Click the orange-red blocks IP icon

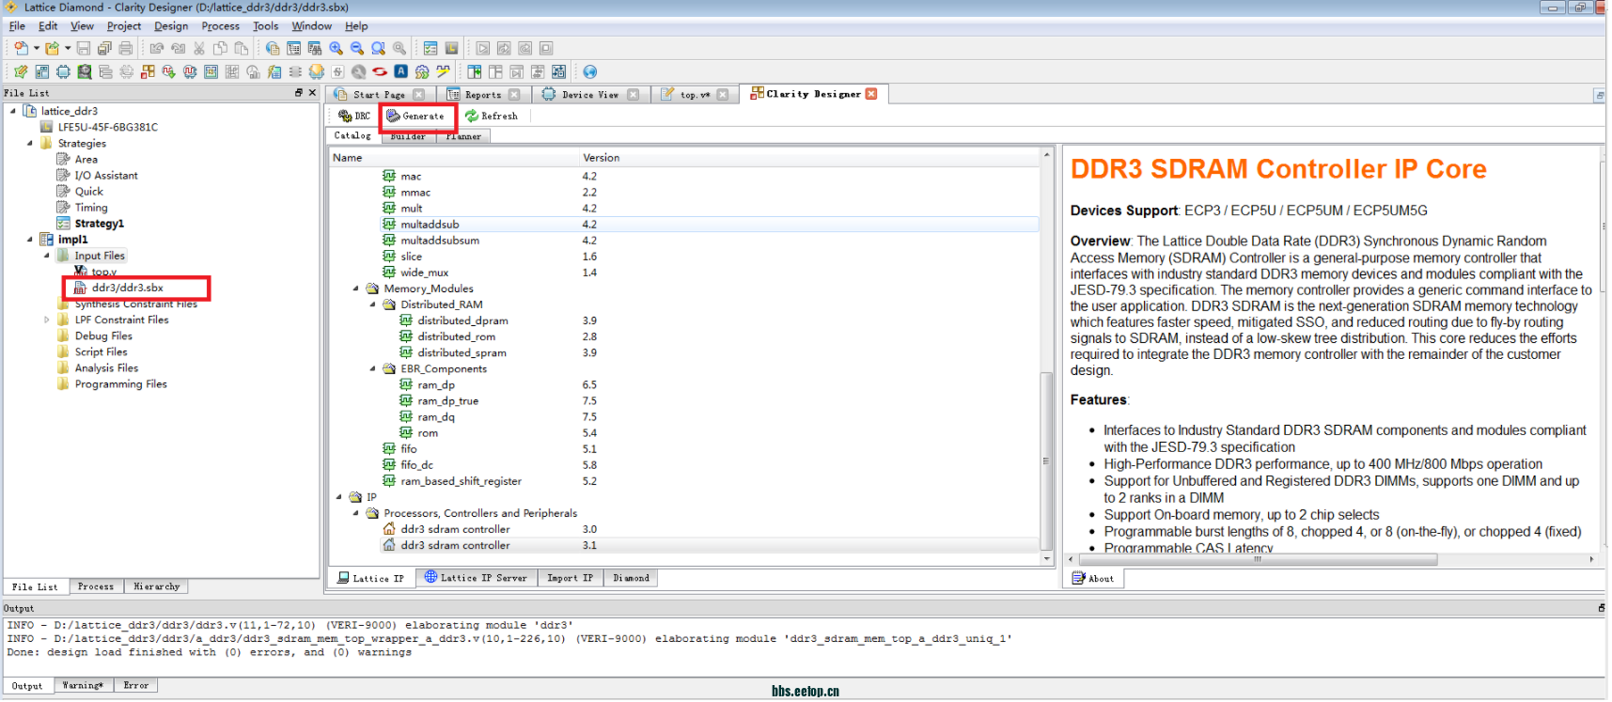click(148, 71)
